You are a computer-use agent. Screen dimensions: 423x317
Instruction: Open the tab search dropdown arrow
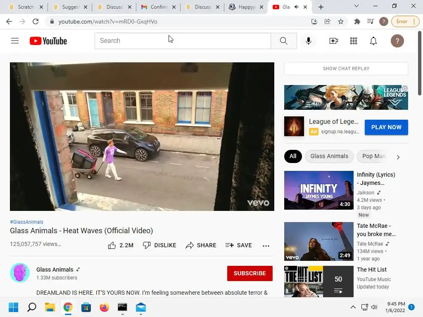[356, 6]
